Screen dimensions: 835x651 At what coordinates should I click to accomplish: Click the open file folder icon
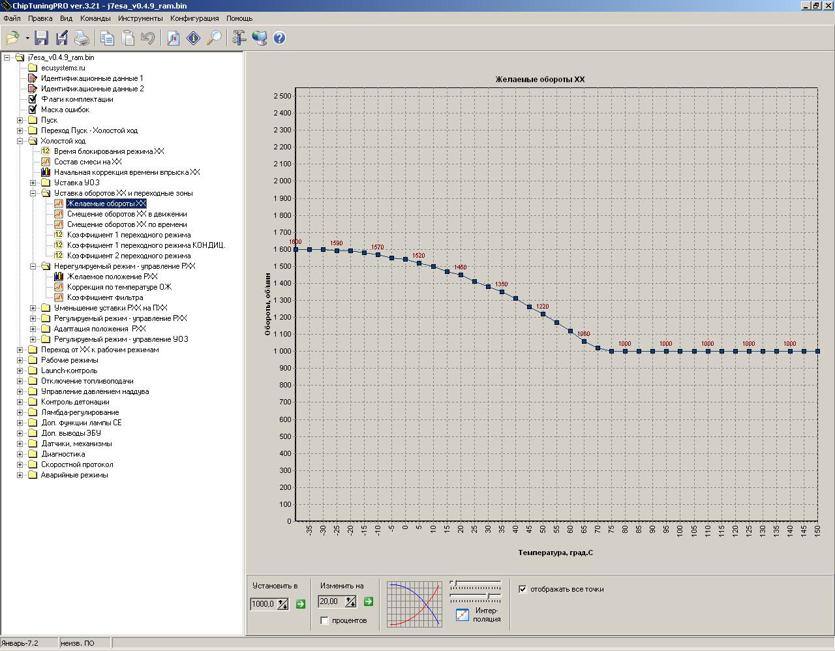pos(12,38)
